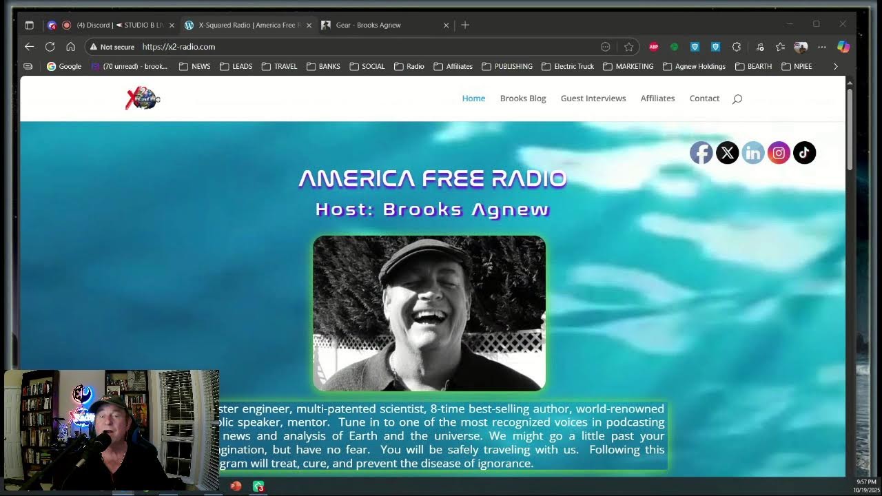
Task: Open the (70 unread) mail bookmark
Action: click(x=130, y=66)
